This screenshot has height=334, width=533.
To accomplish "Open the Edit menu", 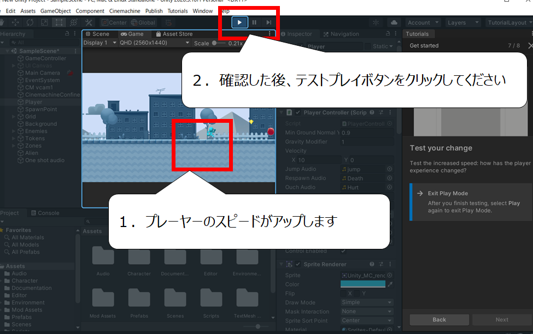I will tap(10, 11).
